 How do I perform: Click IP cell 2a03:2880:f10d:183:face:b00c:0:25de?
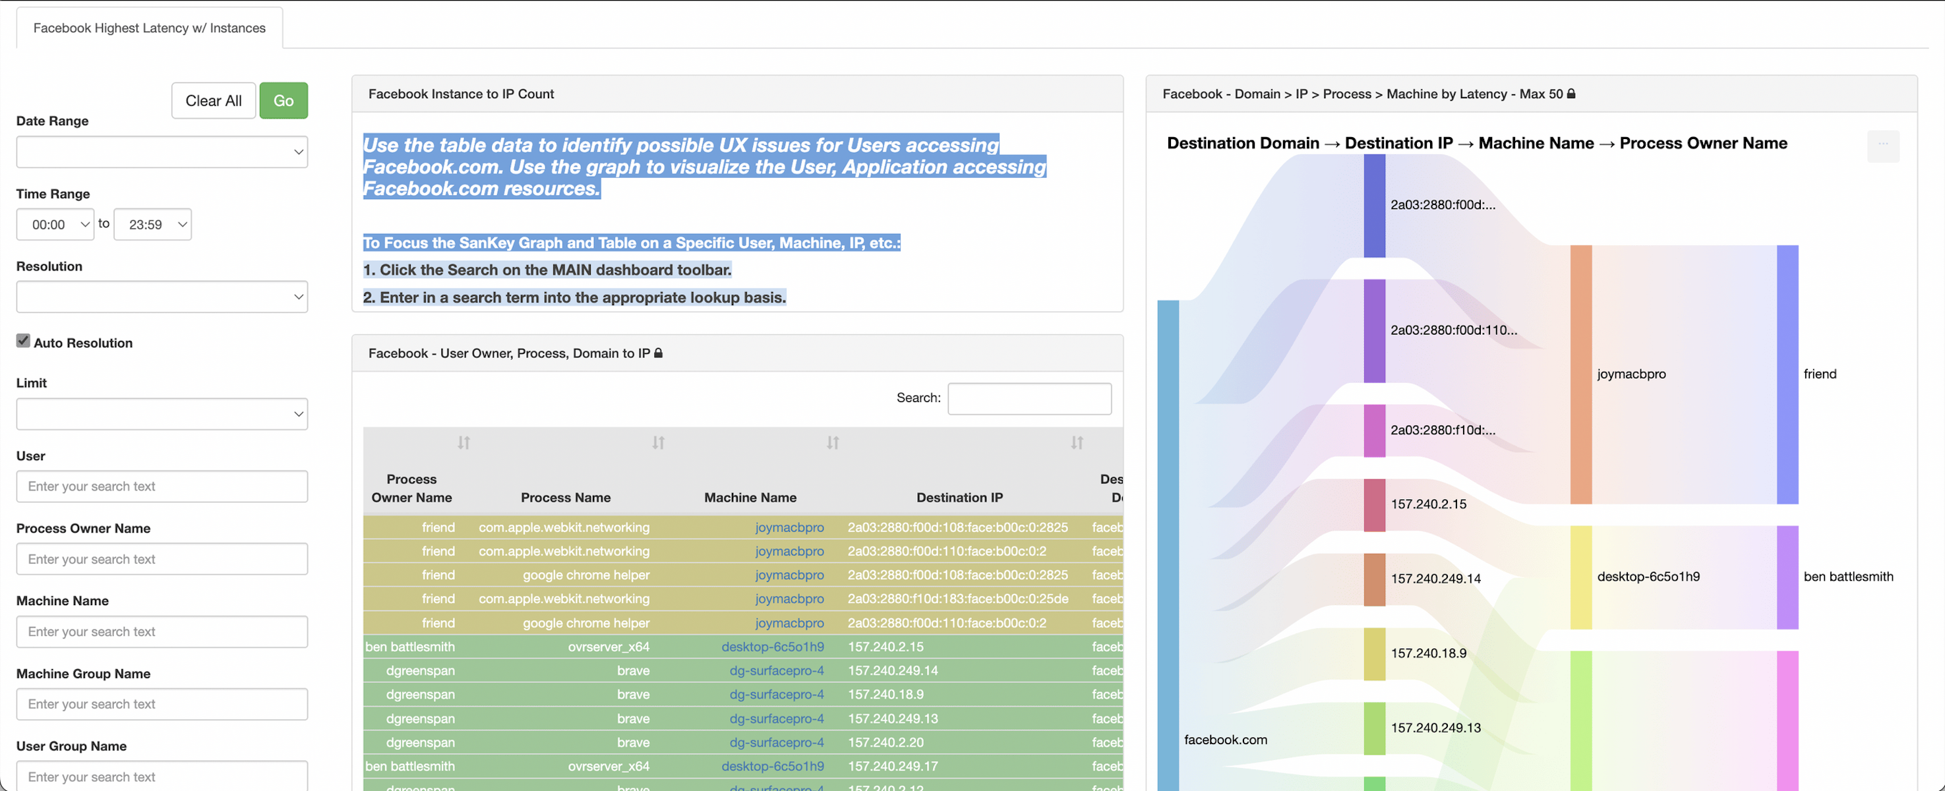pyautogui.click(x=957, y=599)
